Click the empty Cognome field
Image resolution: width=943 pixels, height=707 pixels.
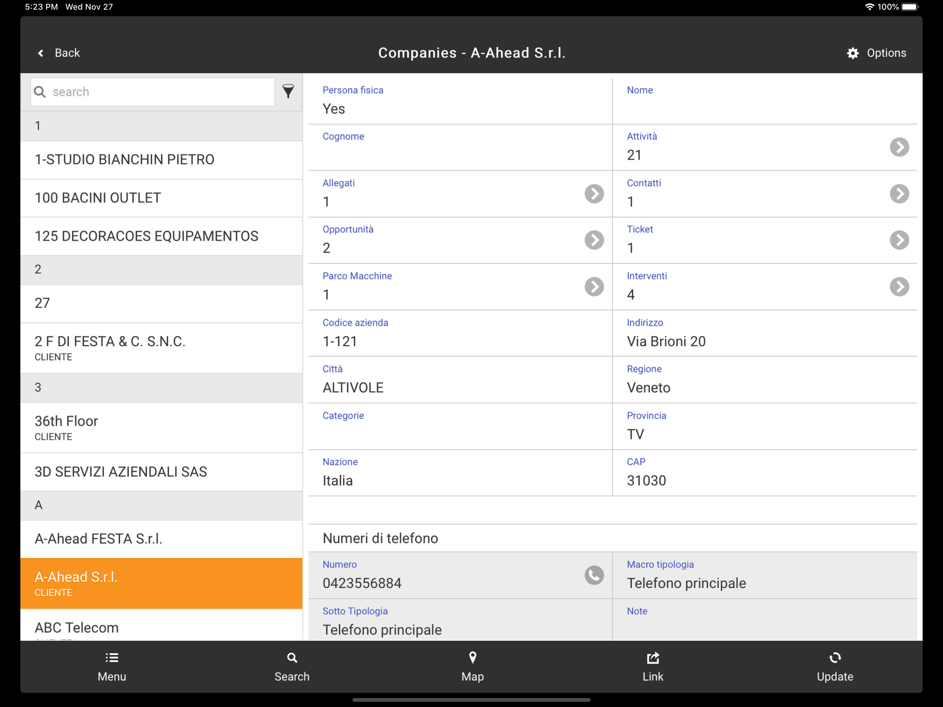pyautogui.click(x=460, y=147)
